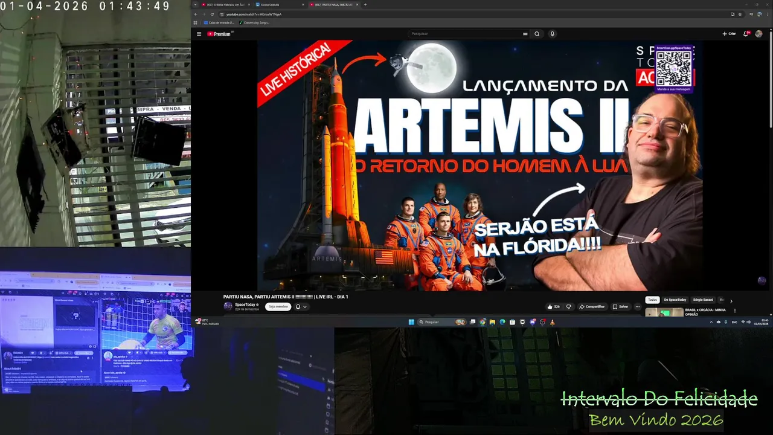Image resolution: width=773 pixels, height=435 pixels.
Task: Click the taskbar Pesquisar search box
Action: click(442, 322)
